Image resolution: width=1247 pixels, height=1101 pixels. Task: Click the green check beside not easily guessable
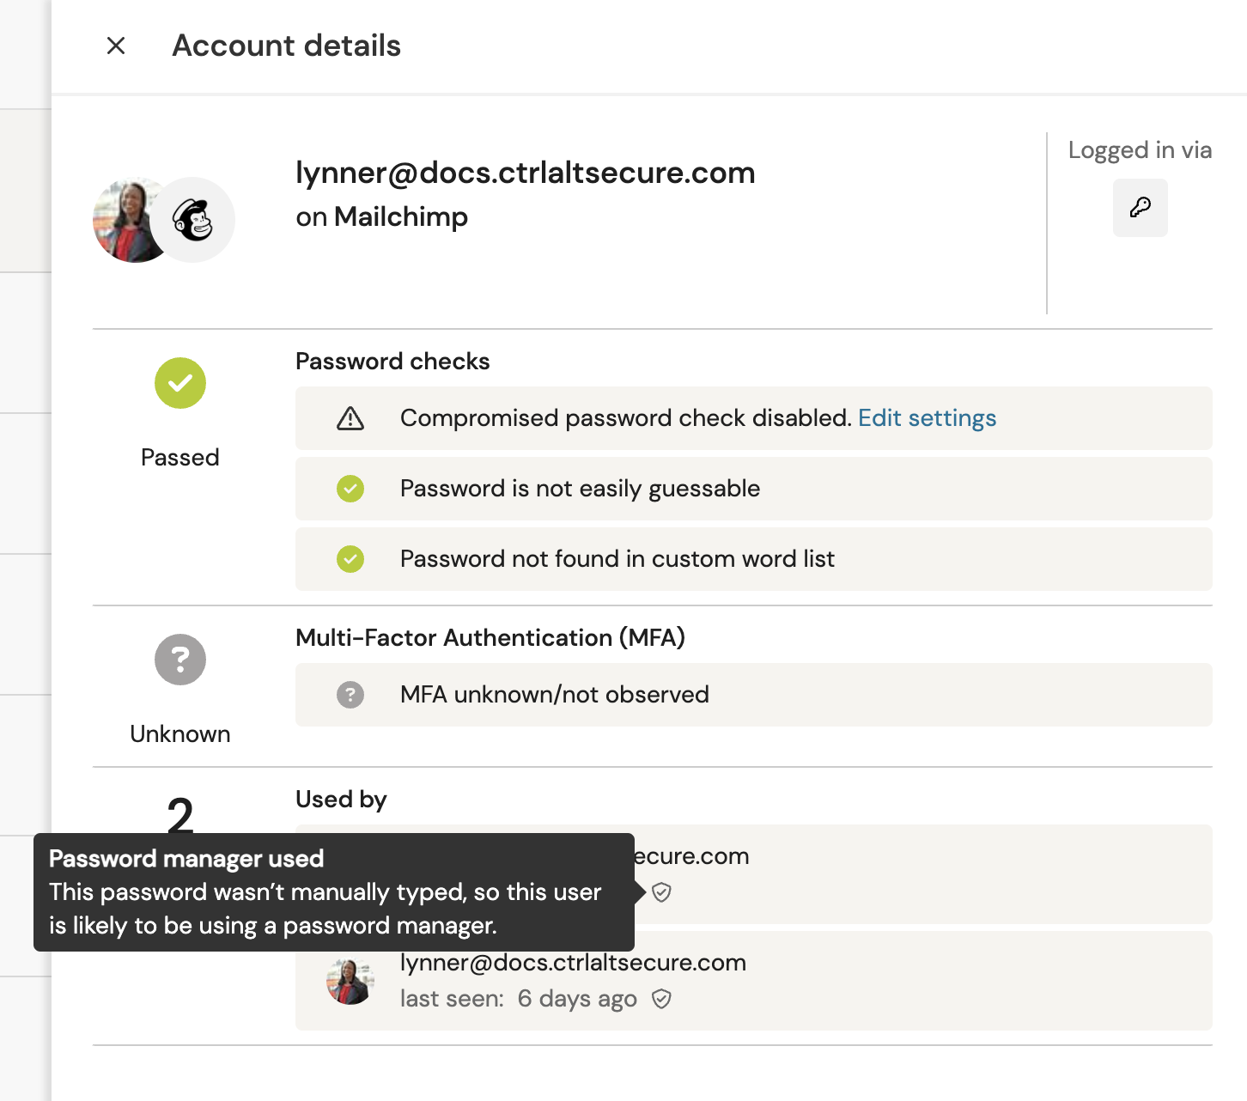coord(350,489)
